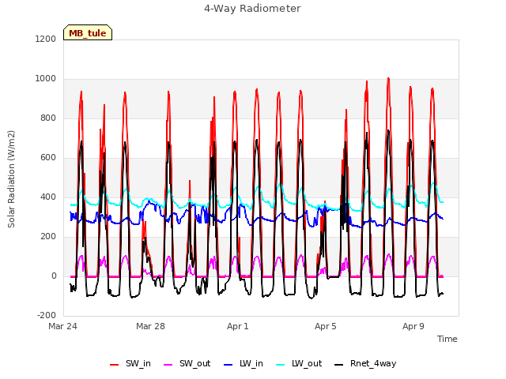Click the -200 y-axis label

[x=47, y=315]
